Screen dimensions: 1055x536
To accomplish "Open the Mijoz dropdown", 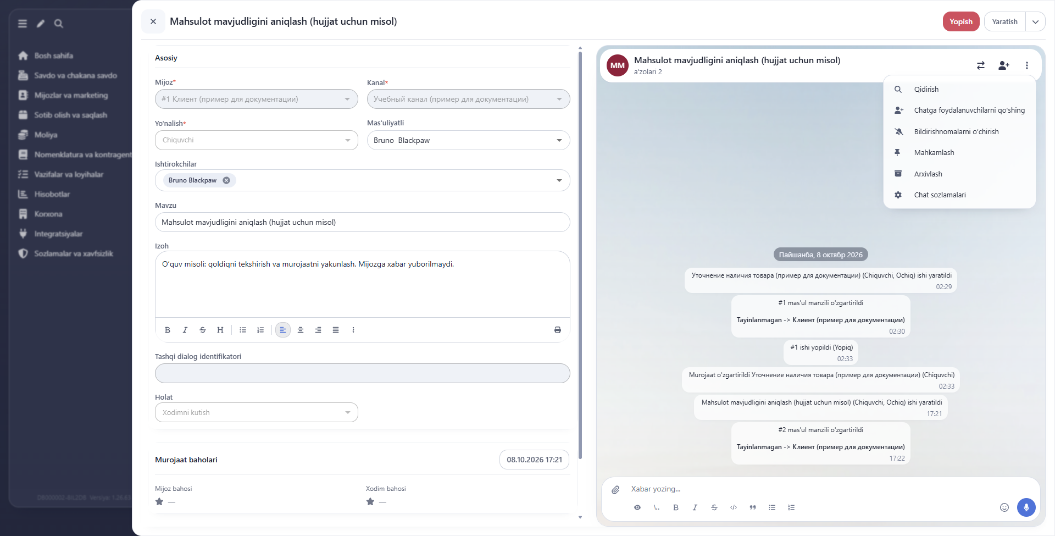I will [x=257, y=99].
